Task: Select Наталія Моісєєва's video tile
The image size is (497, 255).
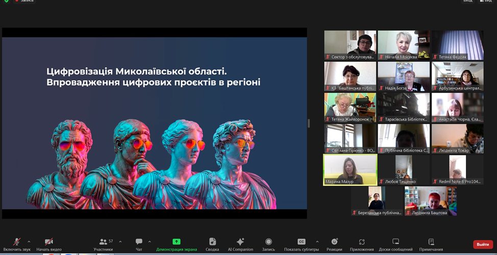Action: (x=404, y=45)
